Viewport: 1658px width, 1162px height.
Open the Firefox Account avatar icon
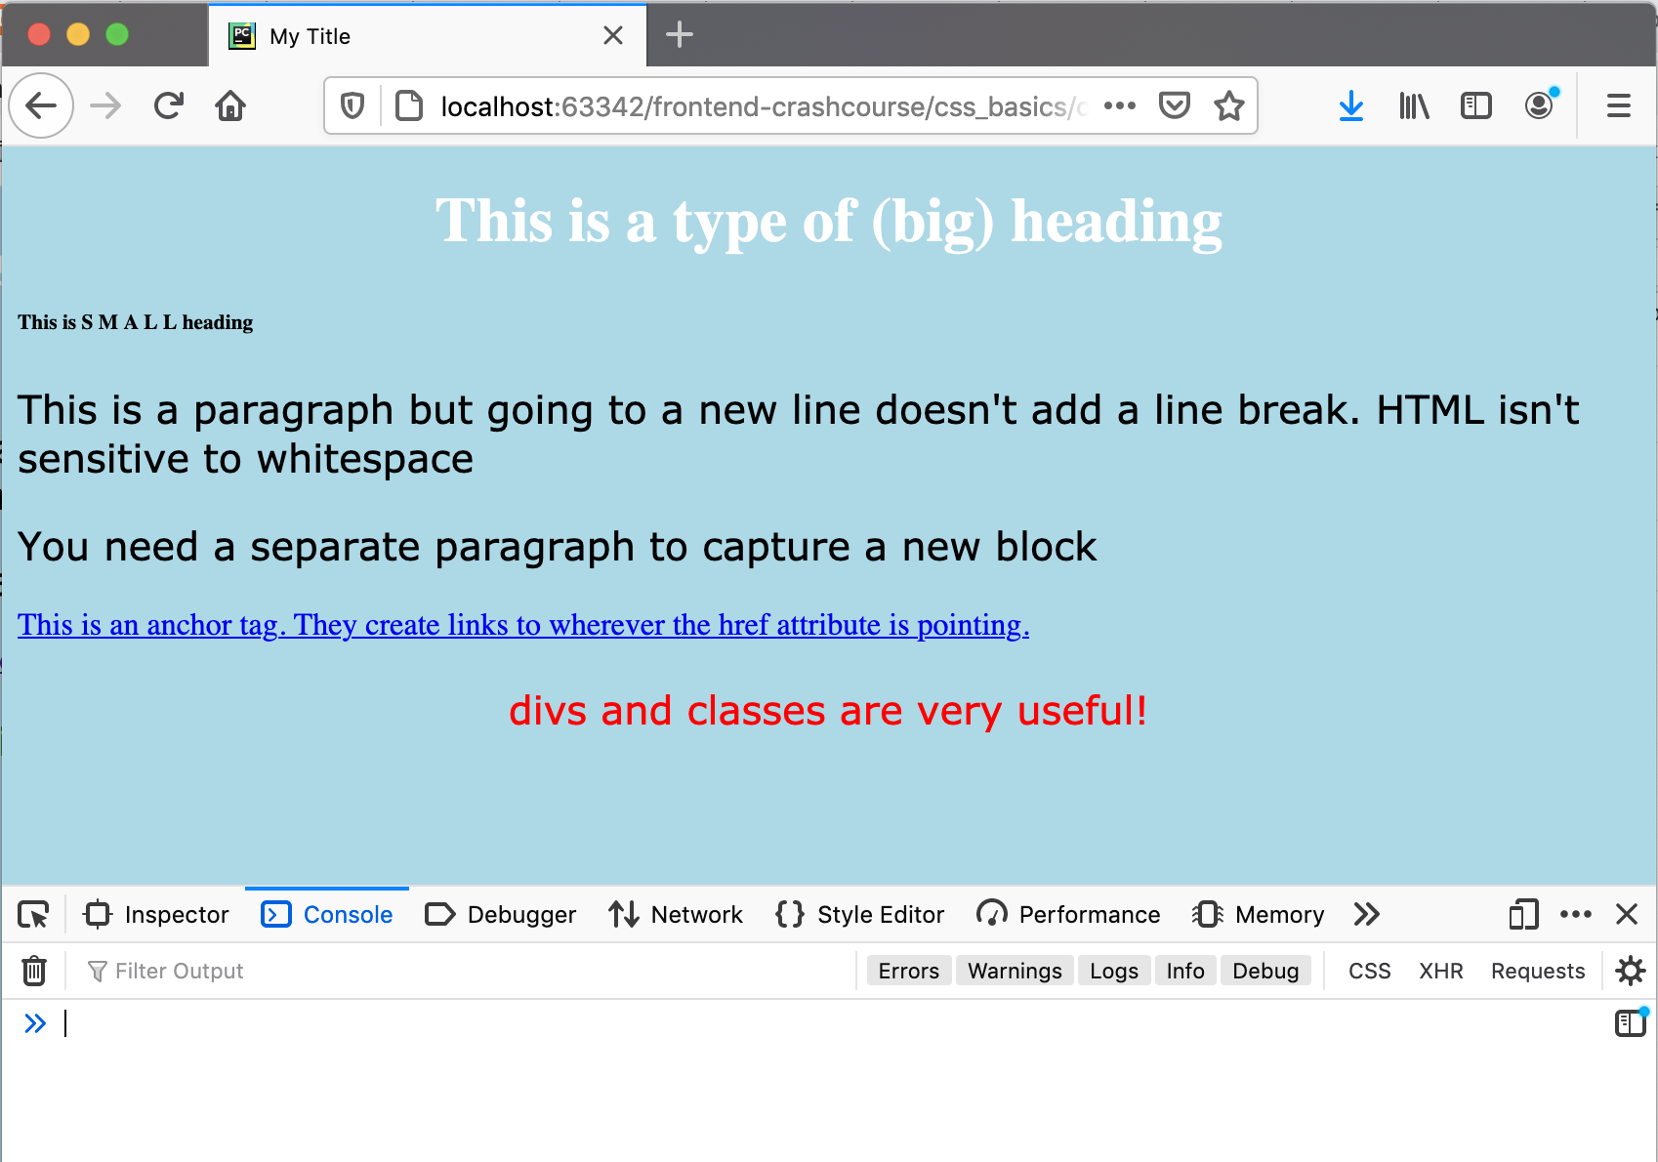tap(1540, 105)
